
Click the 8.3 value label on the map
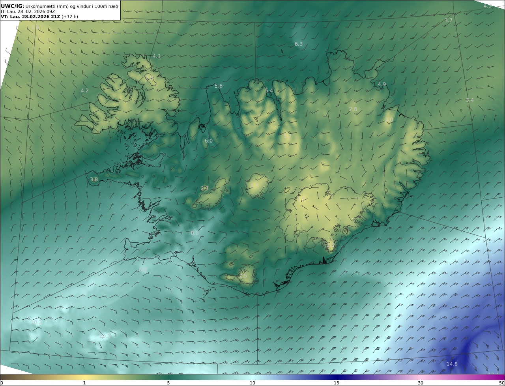195,233
